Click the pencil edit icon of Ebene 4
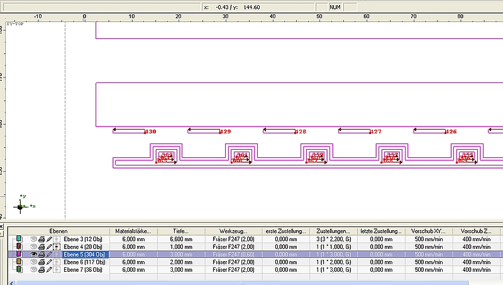Screen dimensions: 503x285 (x=49, y=247)
